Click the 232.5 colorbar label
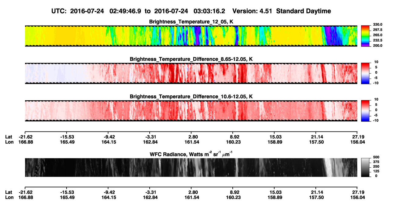 pyautogui.click(x=377, y=40)
